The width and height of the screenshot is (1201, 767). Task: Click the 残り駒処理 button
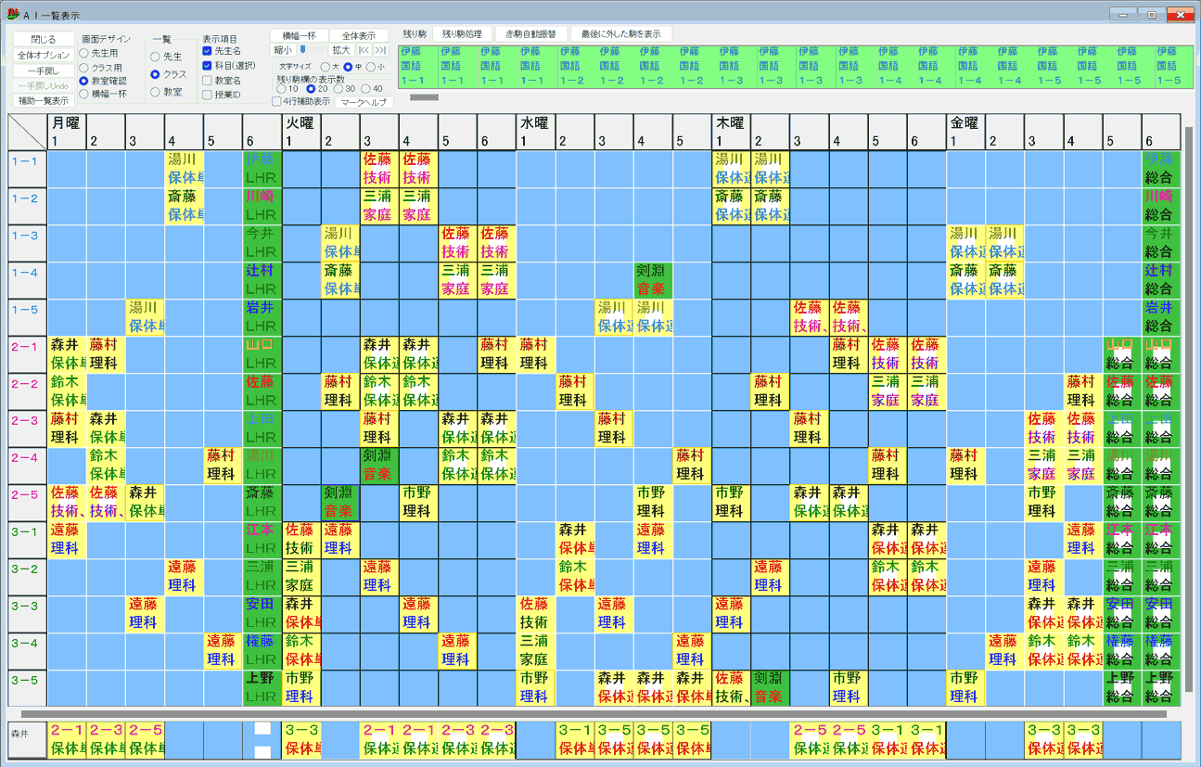[x=462, y=34]
